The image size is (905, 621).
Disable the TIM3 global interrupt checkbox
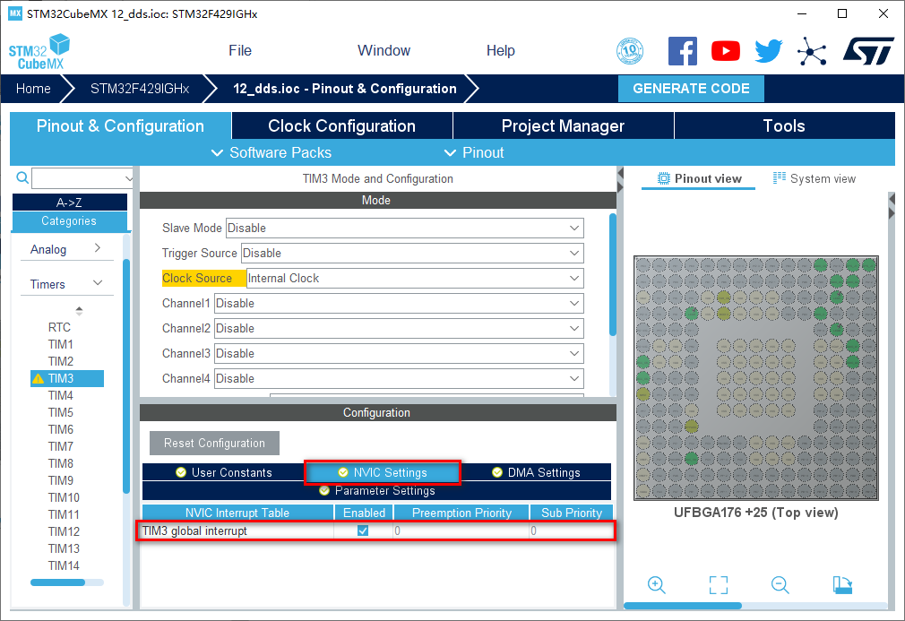[x=363, y=530]
